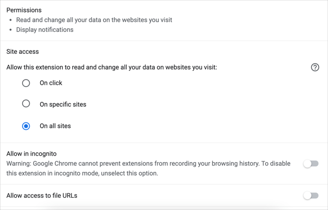Click the "Allow in incognito" title text

point(31,154)
